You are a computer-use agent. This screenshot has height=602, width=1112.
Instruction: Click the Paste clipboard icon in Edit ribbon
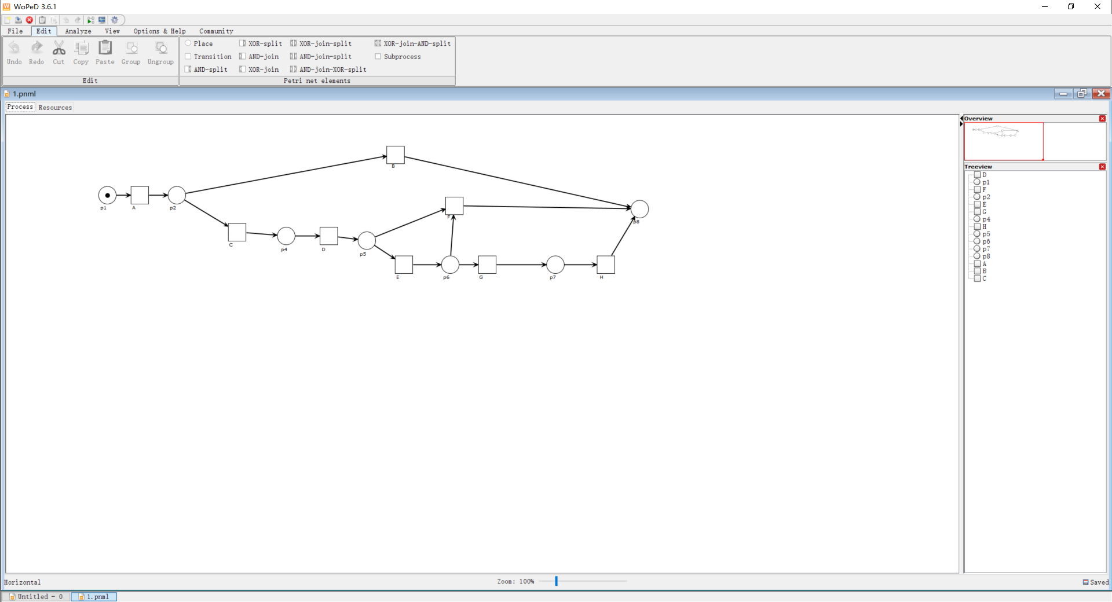(105, 48)
